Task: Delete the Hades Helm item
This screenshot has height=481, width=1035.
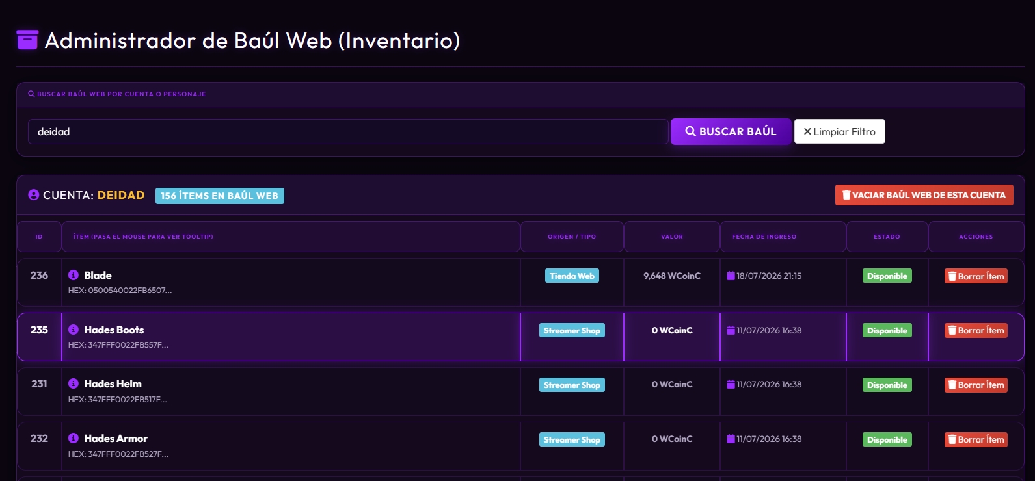Action: (x=976, y=385)
